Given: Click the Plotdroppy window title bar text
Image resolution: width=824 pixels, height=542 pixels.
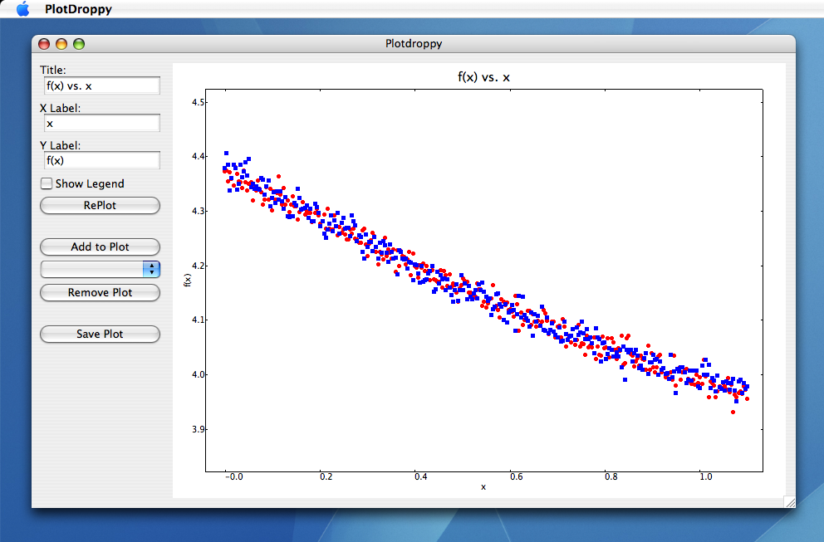Looking at the screenshot, I should (x=414, y=43).
